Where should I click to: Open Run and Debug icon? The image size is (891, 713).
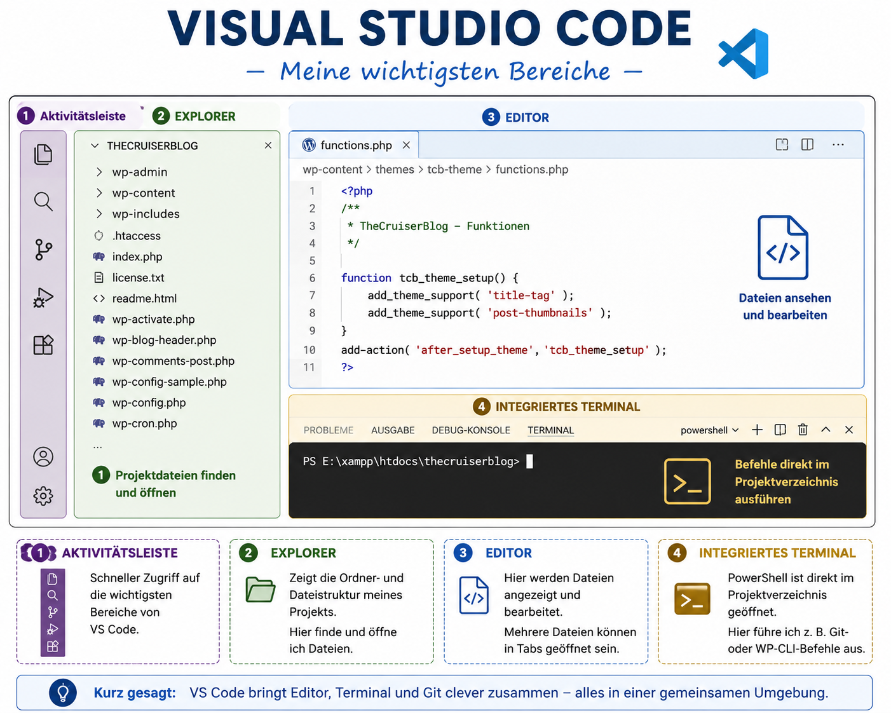click(x=43, y=297)
